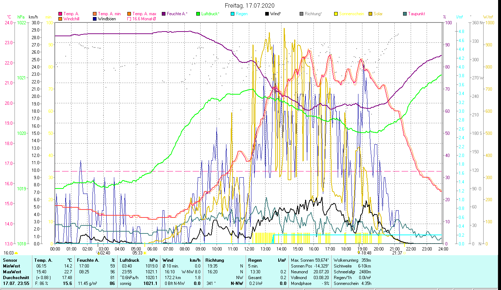Click the yellow Sonnenschein legend swatch
This screenshot has height=290, width=501.
point(336,14)
